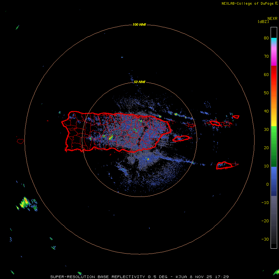Click the 40 value on the dBZ scale
Screen dimensions: 279x279
click(x=266, y=111)
